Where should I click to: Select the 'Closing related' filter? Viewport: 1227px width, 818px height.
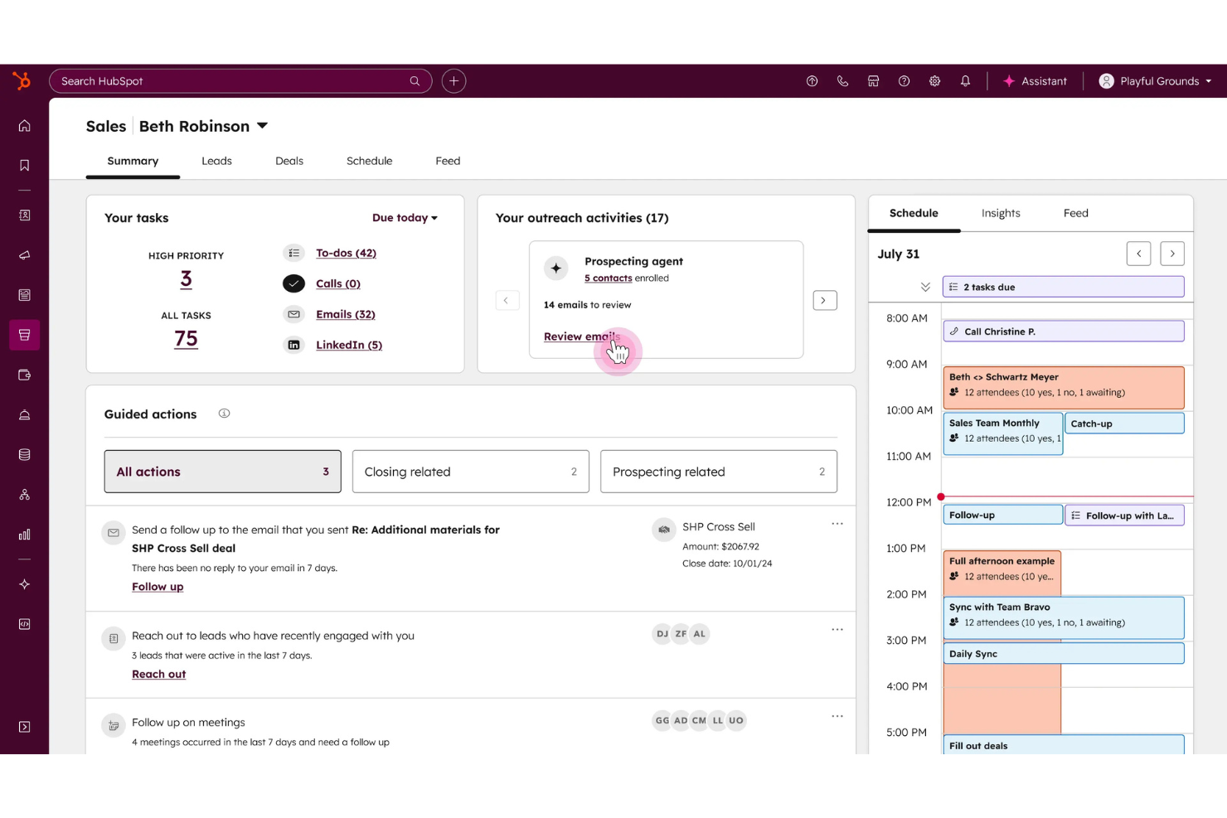pyautogui.click(x=470, y=471)
